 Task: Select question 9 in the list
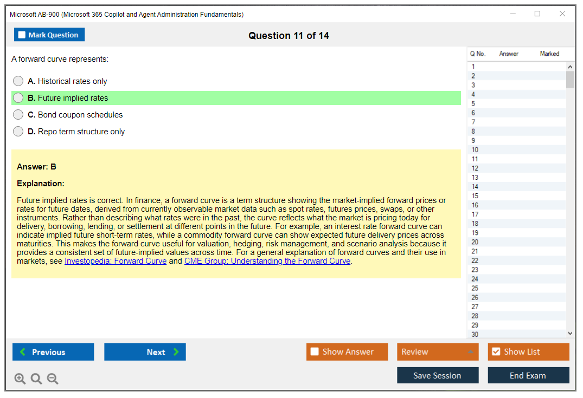pyautogui.click(x=517, y=141)
